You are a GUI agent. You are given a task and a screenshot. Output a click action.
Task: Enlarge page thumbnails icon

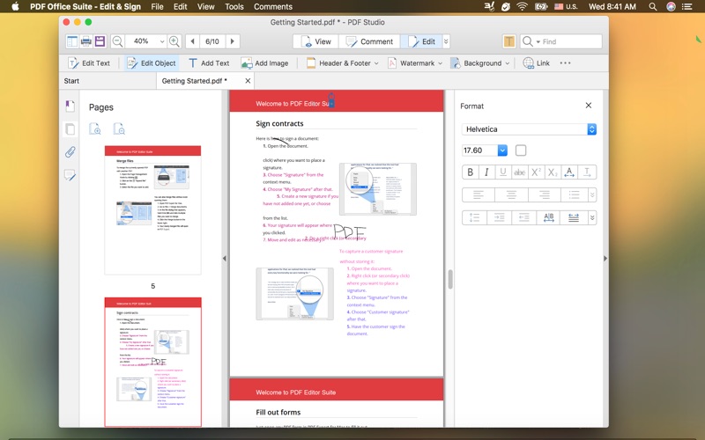click(x=95, y=128)
